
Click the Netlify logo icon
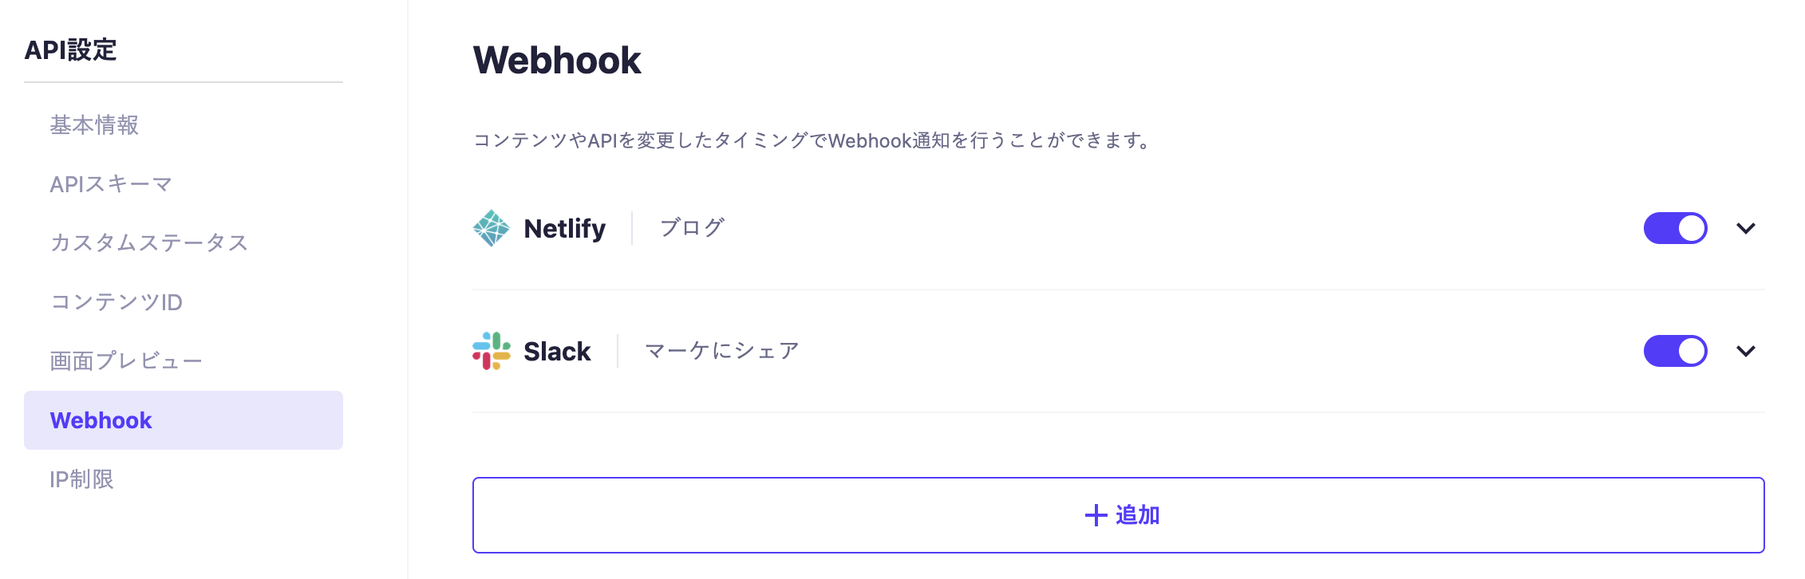pyautogui.click(x=491, y=228)
